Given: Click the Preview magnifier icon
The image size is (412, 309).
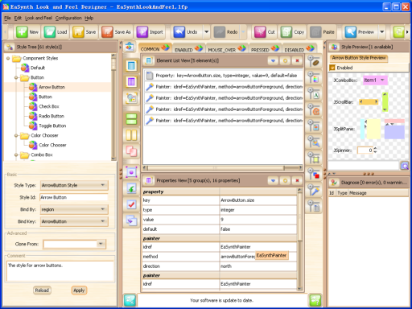Looking at the screenshot, I should [x=351, y=32].
